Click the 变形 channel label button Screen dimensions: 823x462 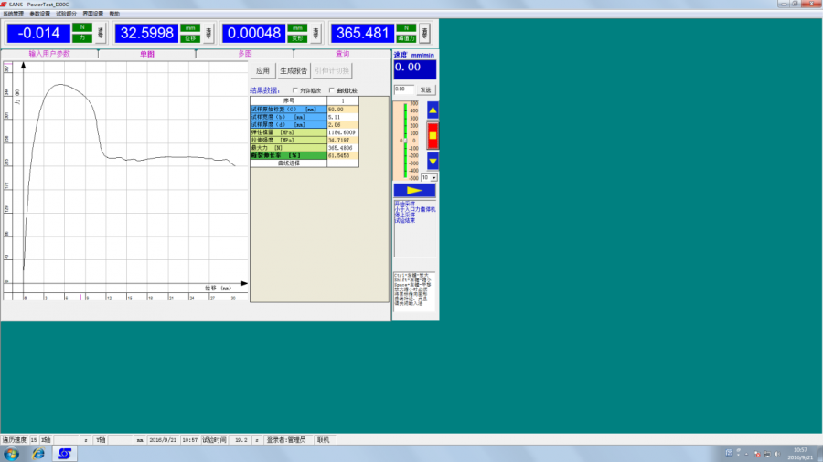pyautogui.click(x=297, y=38)
